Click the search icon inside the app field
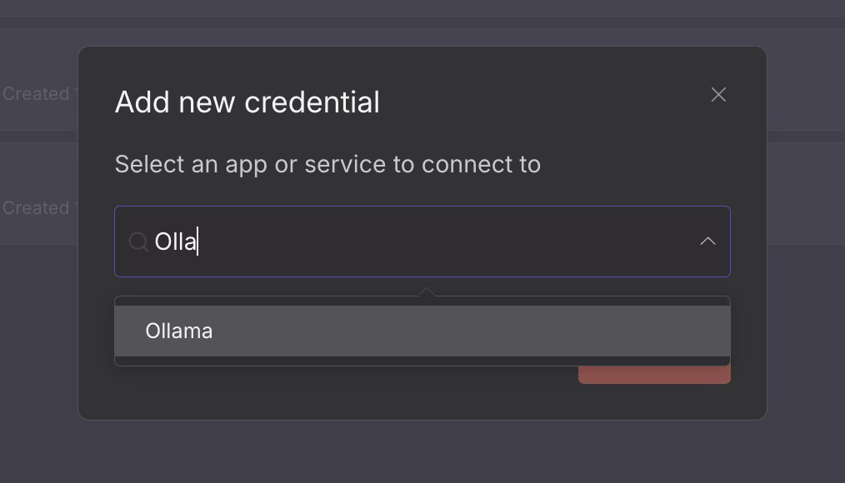 pyautogui.click(x=138, y=242)
